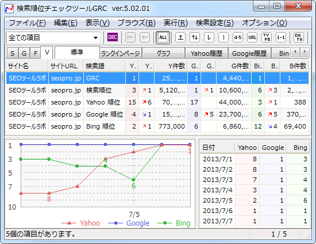The width and height of the screenshot is (316, 244).
Task: Click the 4-5 toolbar icon
Action: click(238, 37)
